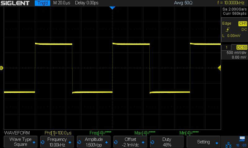The height and width of the screenshot is (148, 248).
Task: Click the Frequency rotary knob icon
Action: pos(42,142)
